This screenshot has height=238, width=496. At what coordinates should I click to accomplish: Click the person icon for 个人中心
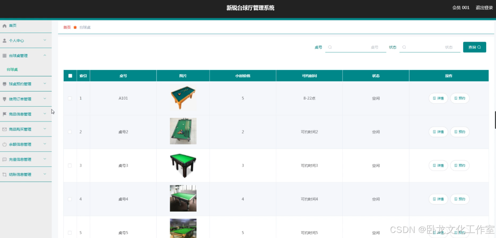[x=4, y=41]
